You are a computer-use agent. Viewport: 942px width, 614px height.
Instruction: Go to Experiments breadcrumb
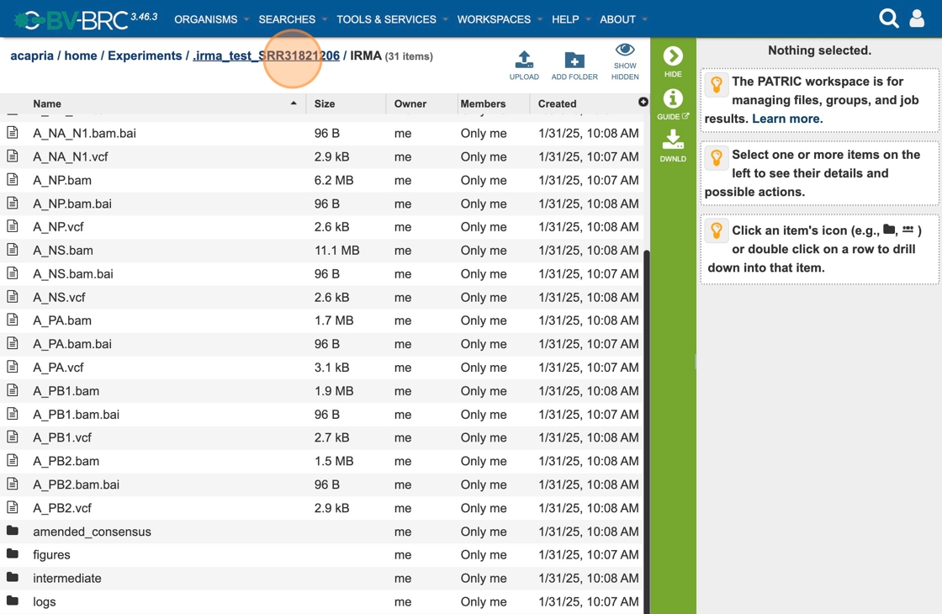(x=145, y=56)
